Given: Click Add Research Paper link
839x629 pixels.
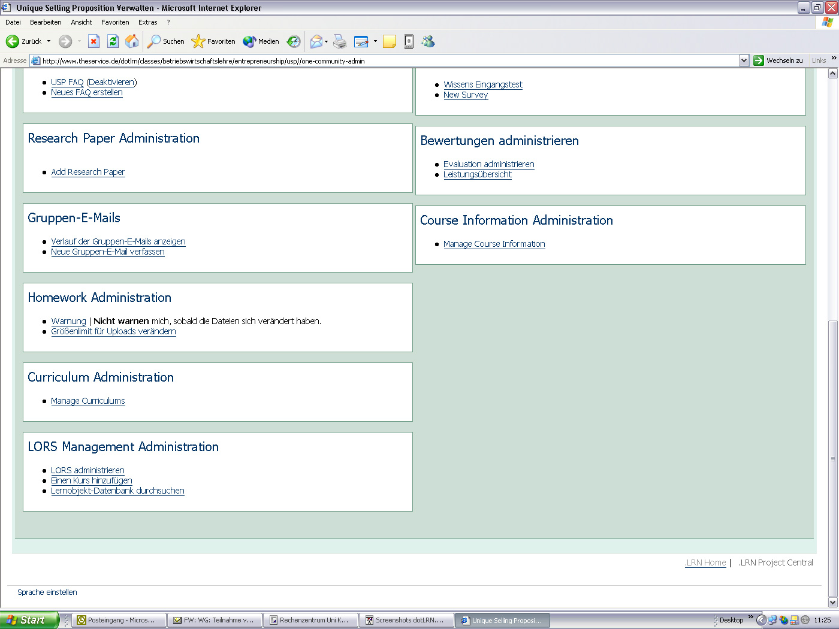Looking at the screenshot, I should click(87, 172).
